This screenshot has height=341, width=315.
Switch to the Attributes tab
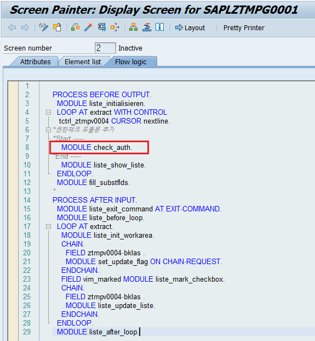click(x=36, y=62)
